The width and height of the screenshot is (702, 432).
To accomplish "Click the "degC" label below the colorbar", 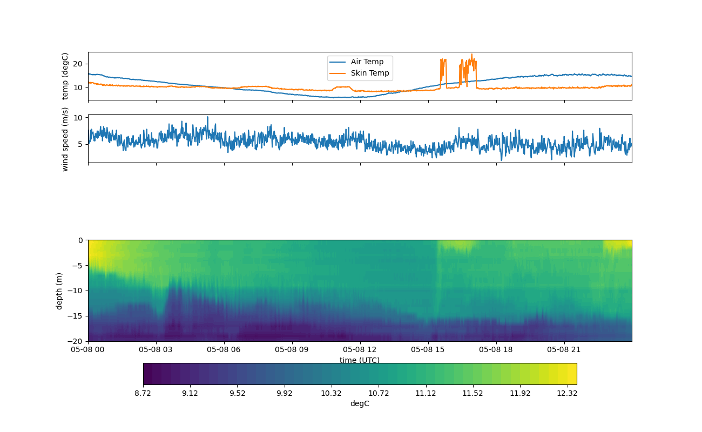I will click(x=360, y=403).
